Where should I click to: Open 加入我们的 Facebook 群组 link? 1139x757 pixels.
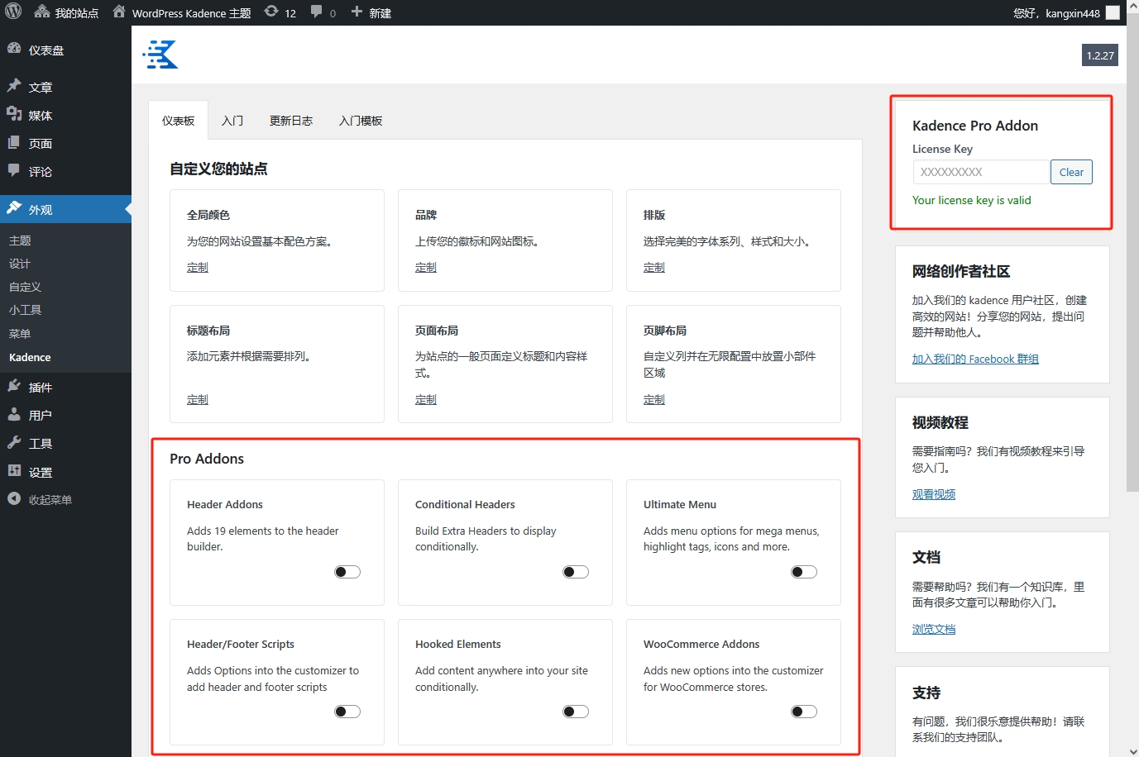pyautogui.click(x=975, y=359)
